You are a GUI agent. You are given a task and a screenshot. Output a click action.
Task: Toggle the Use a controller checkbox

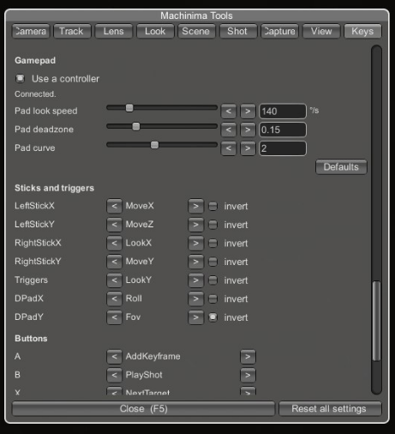click(x=21, y=78)
